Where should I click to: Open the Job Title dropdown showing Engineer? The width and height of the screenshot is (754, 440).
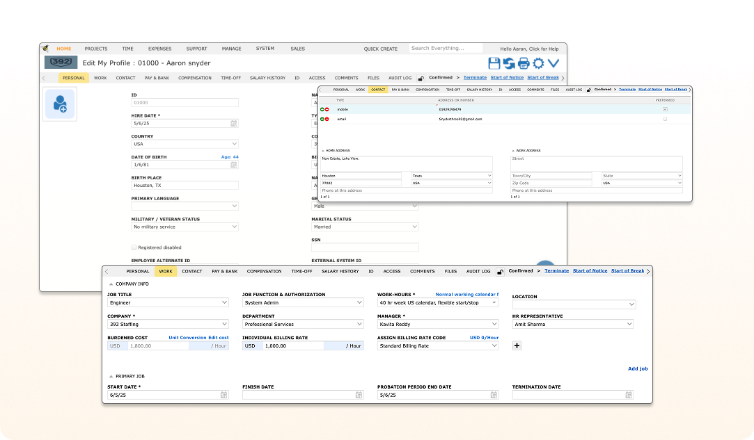coord(168,302)
